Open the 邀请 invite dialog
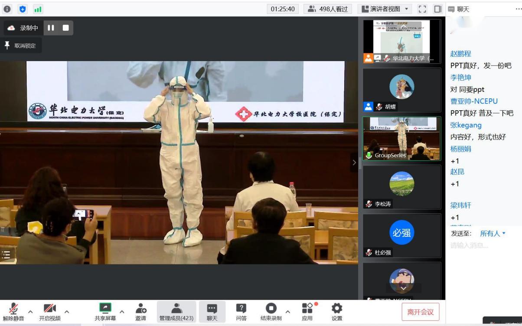Screen dimensions: 522x326 [141, 311]
